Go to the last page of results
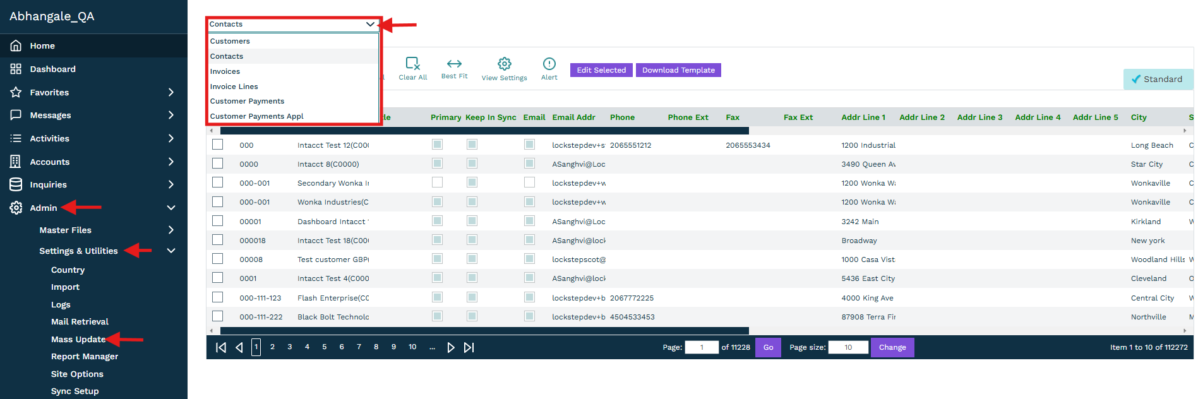This screenshot has height=399, width=1198. click(x=469, y=347)
